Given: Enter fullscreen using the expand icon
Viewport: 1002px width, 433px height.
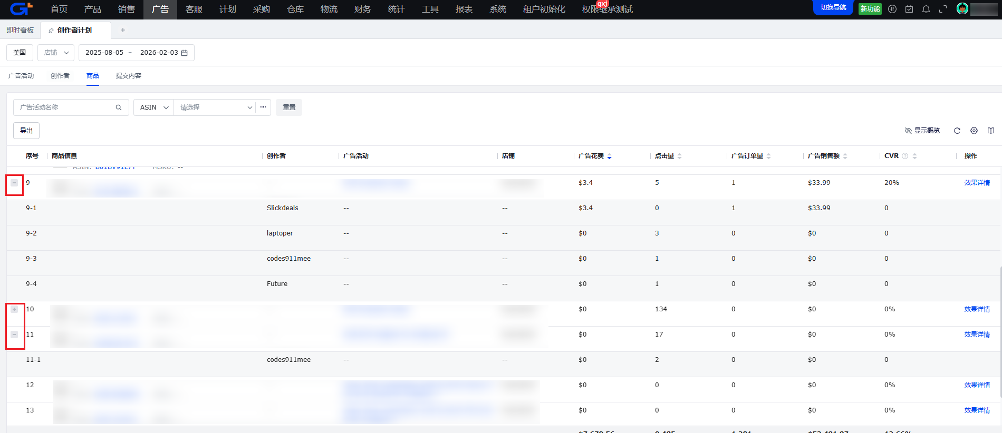Looking at the screenshot, I should (x=943, y=9).
